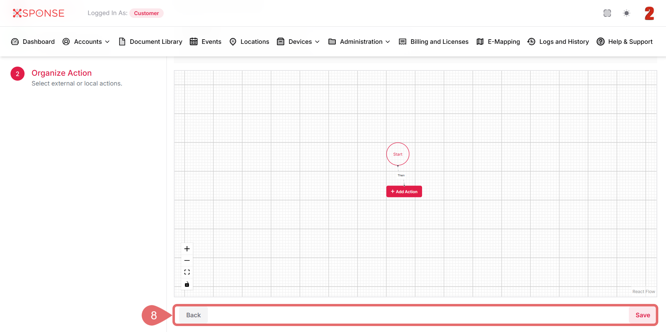Toggle fullscreen square icon in header
Viewport: 666px width, 332px height.
(x=607, y=13)
